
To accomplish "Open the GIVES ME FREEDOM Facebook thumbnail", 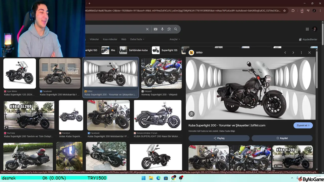I will coord(60,73).
